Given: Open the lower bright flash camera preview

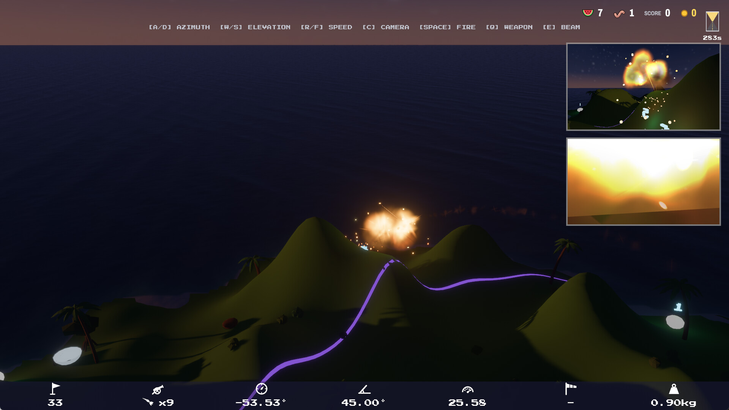Looking at the screenshot, I should coord(644,181).
